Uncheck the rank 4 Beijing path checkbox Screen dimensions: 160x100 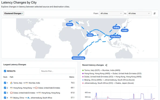coord(5,98)
